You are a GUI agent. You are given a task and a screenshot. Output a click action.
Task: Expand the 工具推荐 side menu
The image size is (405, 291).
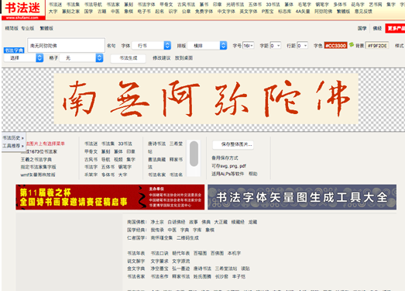tap(13, 146)
